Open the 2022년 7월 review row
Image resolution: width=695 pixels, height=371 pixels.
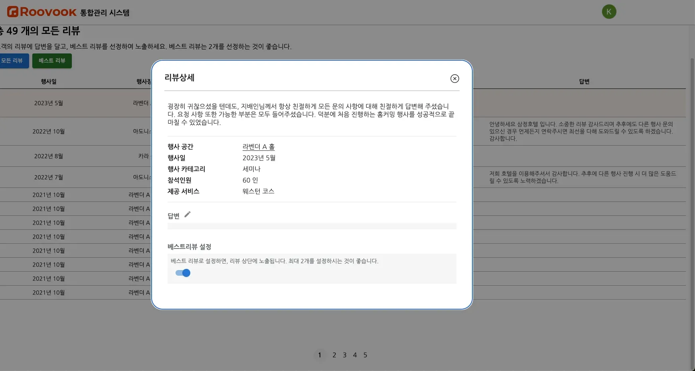pos(49,177)
